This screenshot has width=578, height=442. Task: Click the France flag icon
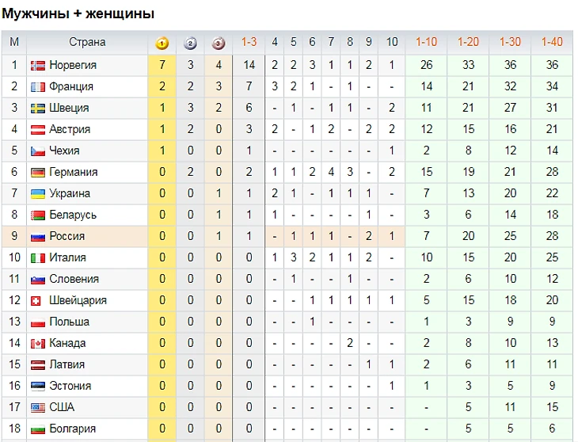(37, 87)
